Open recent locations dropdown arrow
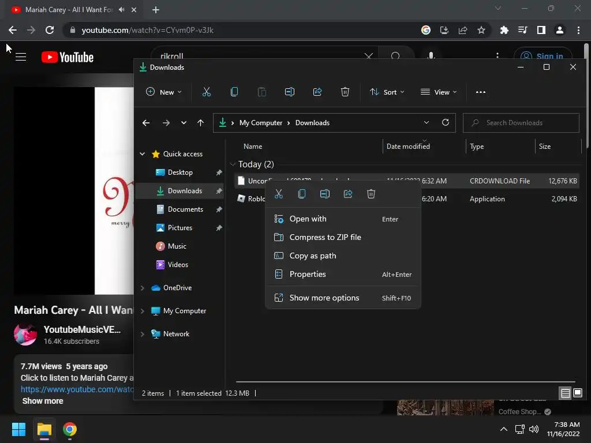The image size is (591, 443). [184, 123]
